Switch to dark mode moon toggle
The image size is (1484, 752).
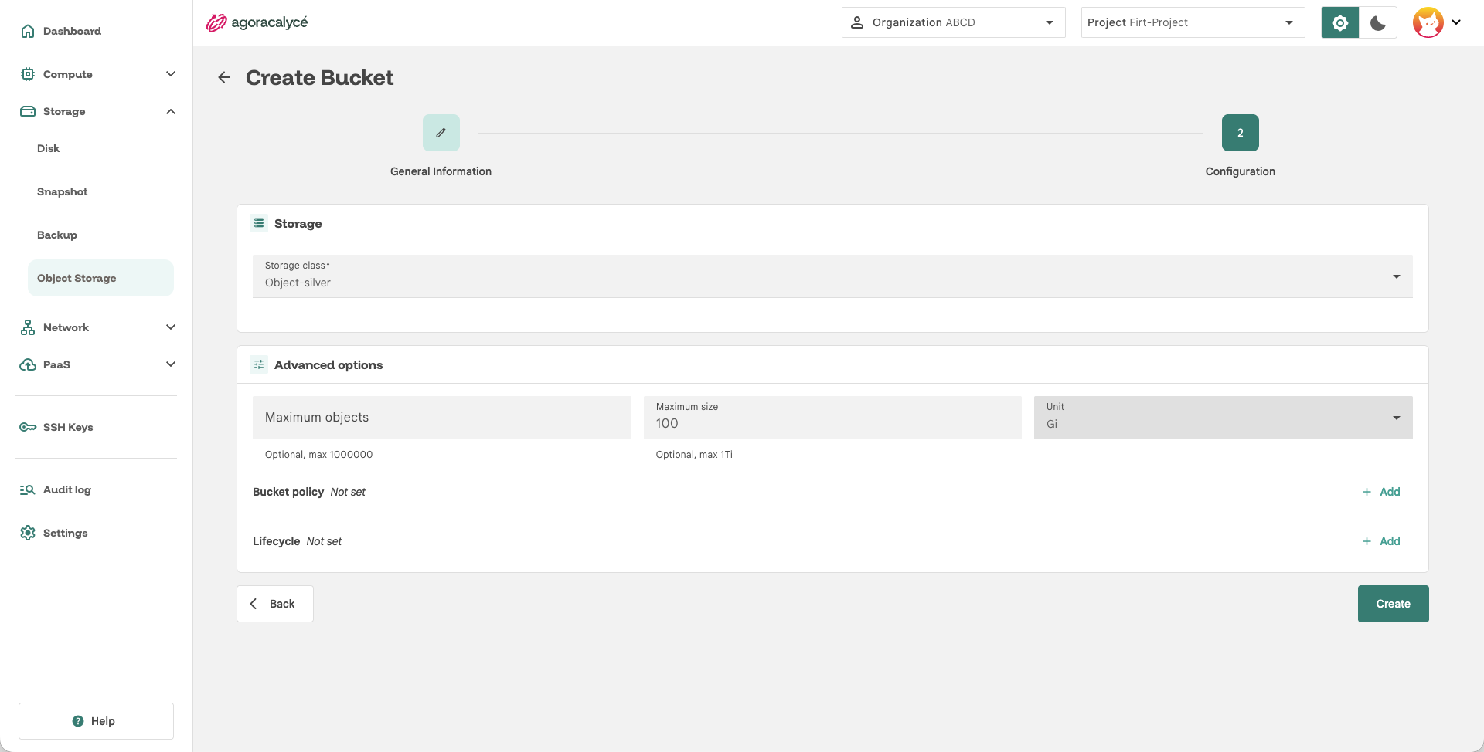point(1378,22)
